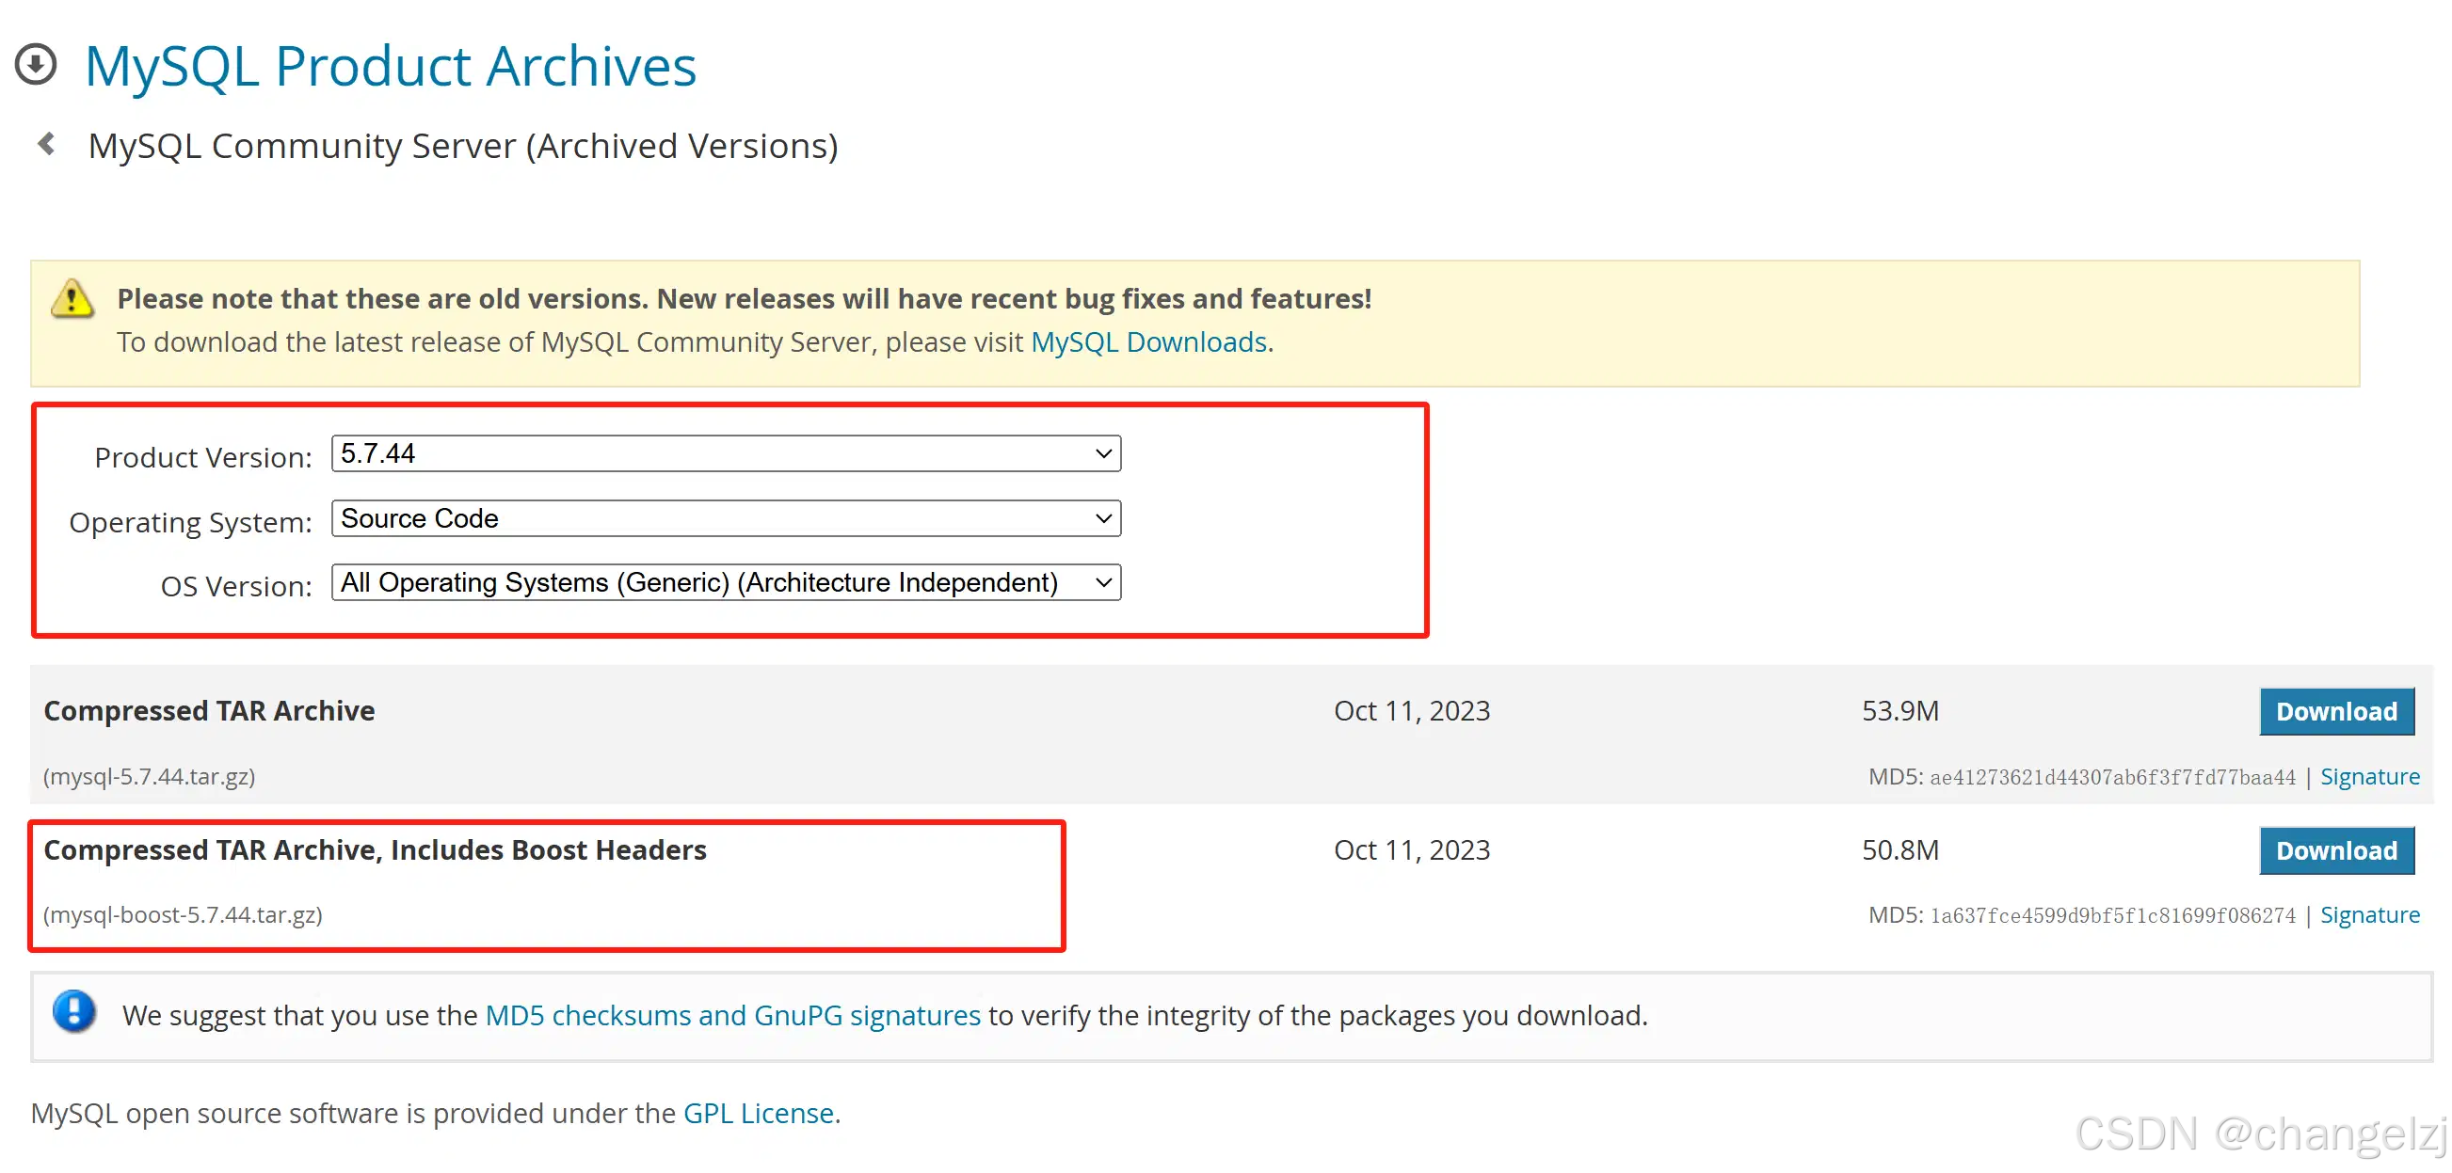
Task: Click the yellow warning triangle icon
Action: [x=72, y=299]
